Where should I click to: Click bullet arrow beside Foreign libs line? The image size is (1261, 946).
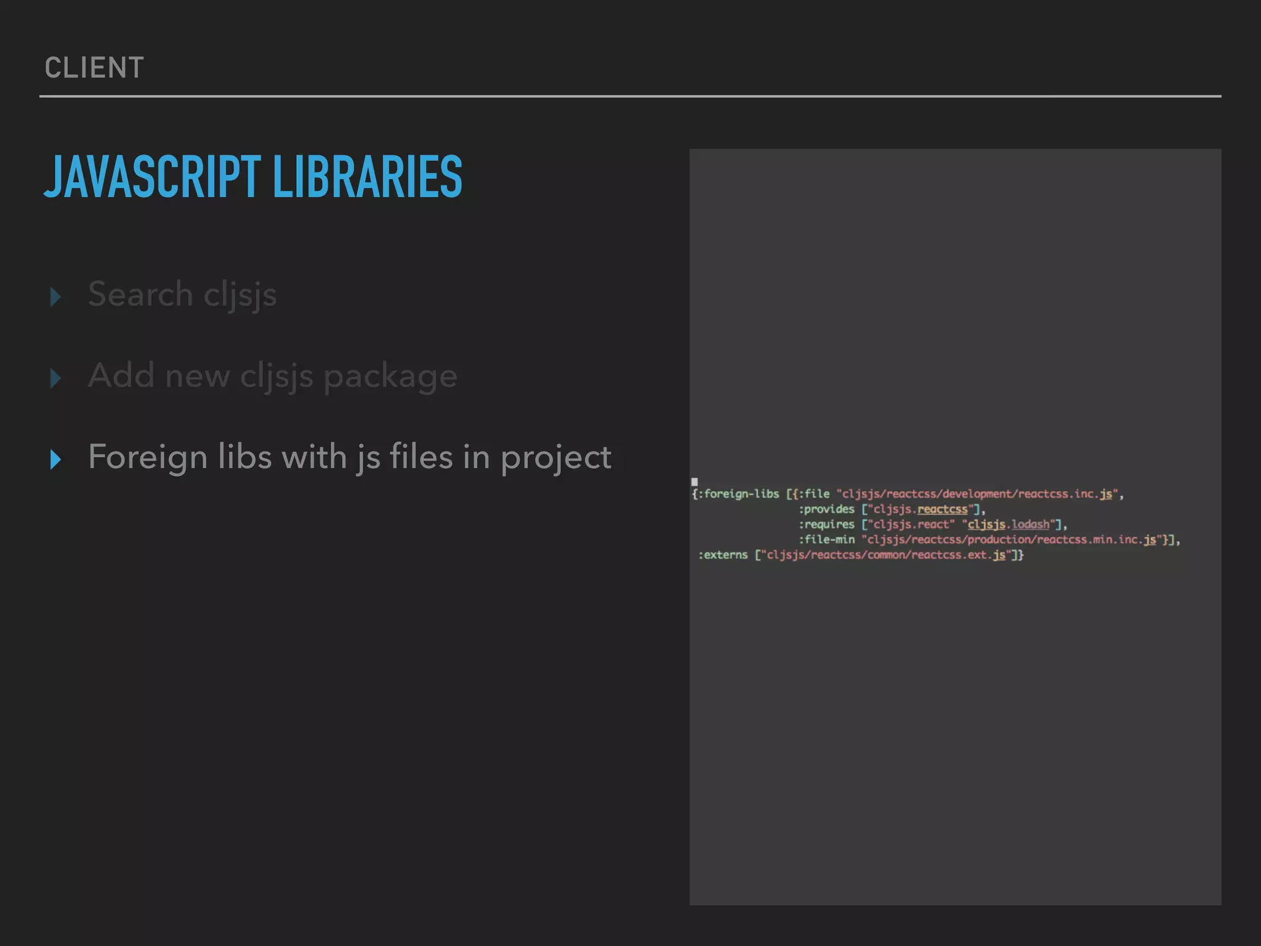(55, 459)
